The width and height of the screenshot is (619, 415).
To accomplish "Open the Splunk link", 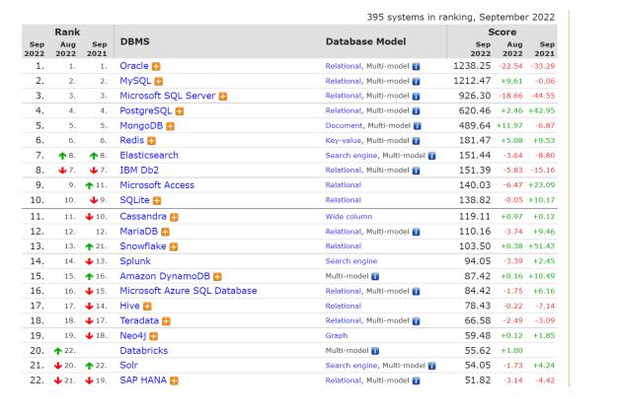I will point(135,261).
